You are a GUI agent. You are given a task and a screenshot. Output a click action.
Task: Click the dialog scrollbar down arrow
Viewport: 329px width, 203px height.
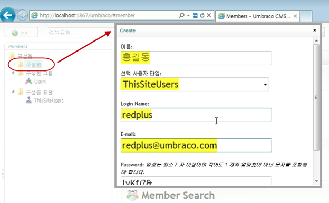coord(316,181)
